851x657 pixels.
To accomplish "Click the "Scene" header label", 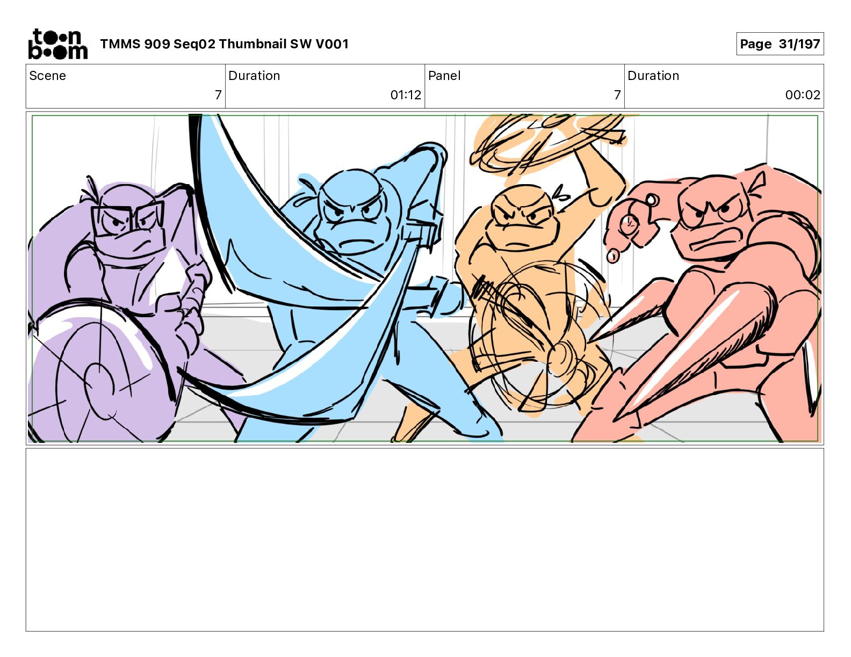I will tap(48, 76).
